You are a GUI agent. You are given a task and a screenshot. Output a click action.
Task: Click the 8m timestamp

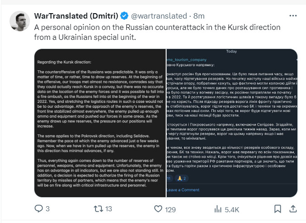[199, 16]
